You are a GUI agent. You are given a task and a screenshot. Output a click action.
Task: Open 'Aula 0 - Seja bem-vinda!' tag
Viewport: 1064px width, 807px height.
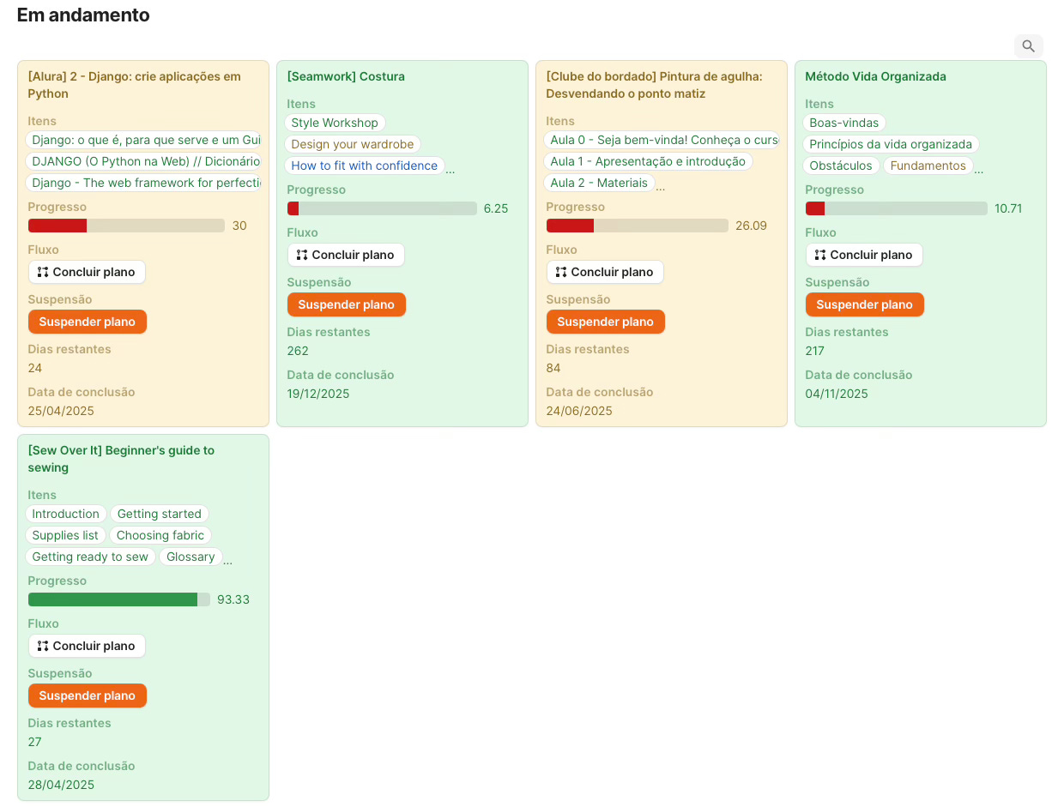click(x=662, y=140)
